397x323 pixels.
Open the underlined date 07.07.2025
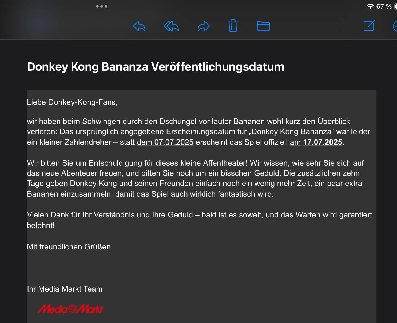click(x=174, y=142)
